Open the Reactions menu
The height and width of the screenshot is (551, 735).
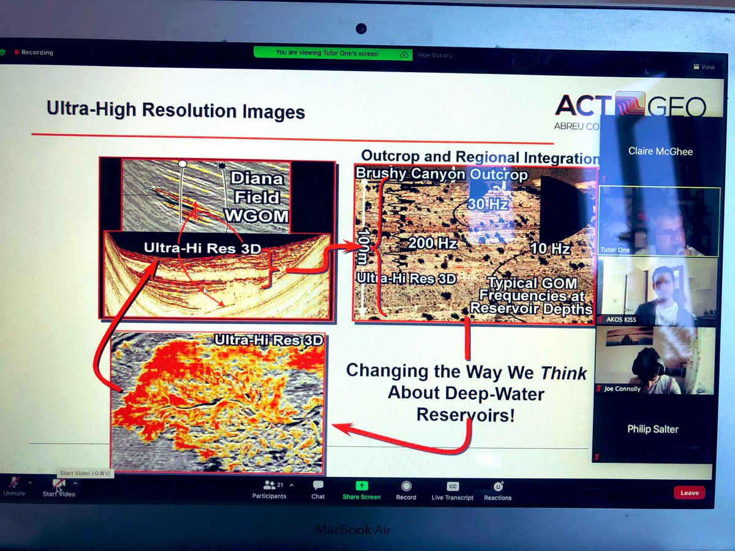coord(498,491)
